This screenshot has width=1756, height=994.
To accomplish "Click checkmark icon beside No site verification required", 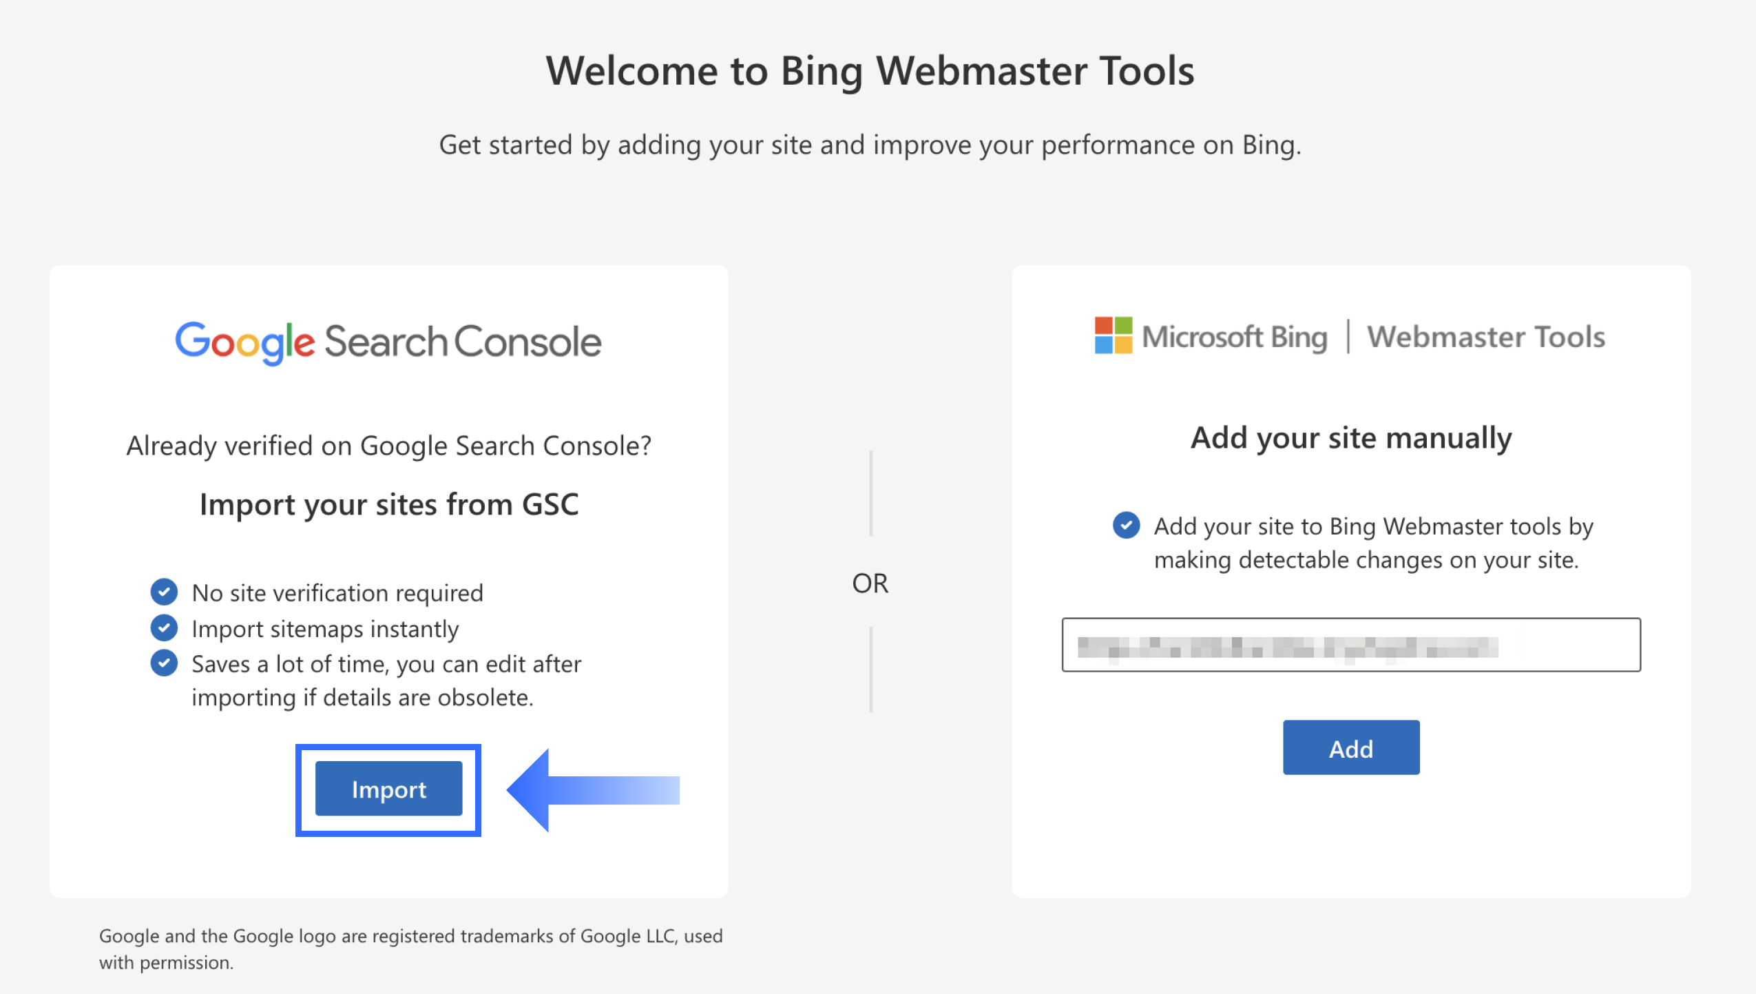I will pyautogui.click(x=164, y=592).
